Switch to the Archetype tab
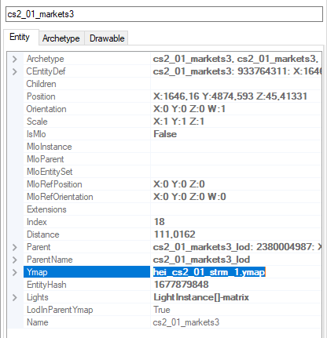This screenshot has width=327, height=338. pyautogui.click(x=61, y=38)
